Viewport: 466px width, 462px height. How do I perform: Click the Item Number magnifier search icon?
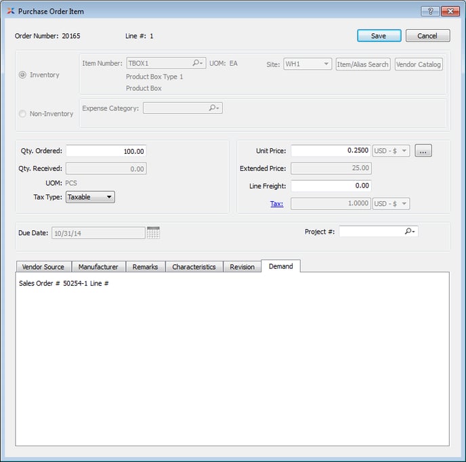(197, 63)
